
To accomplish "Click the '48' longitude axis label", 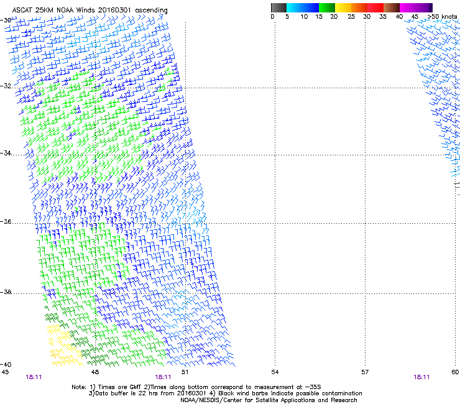I will tap(94, 372).
